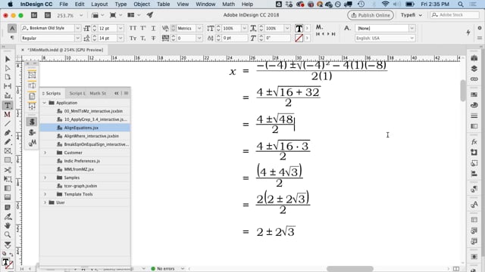Open Adobe Stock St button

(47, 15)
